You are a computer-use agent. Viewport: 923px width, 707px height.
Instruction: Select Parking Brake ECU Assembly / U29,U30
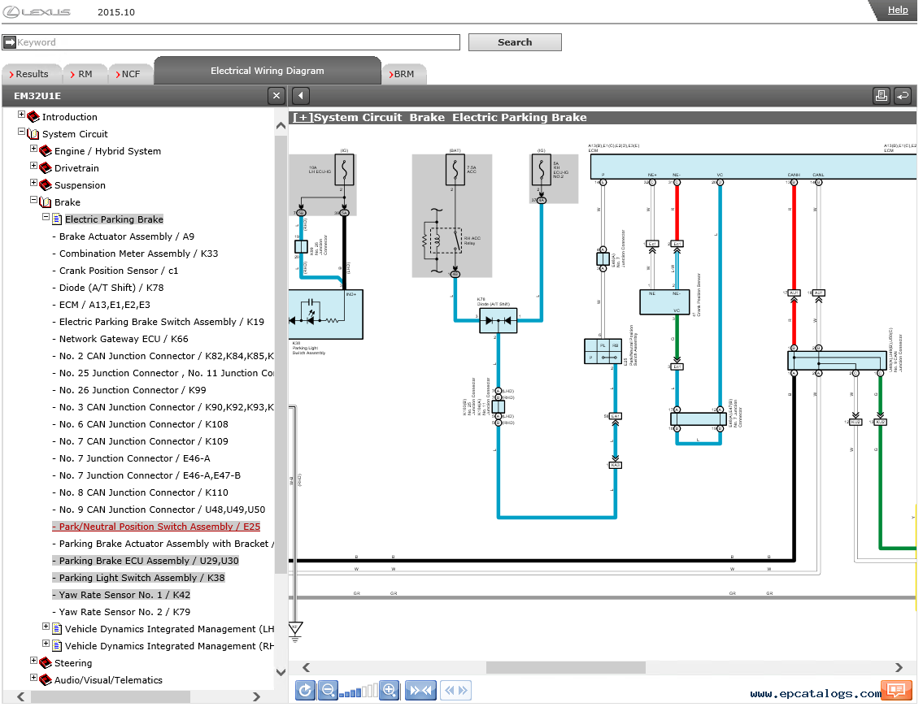click(x=146, y=561)
